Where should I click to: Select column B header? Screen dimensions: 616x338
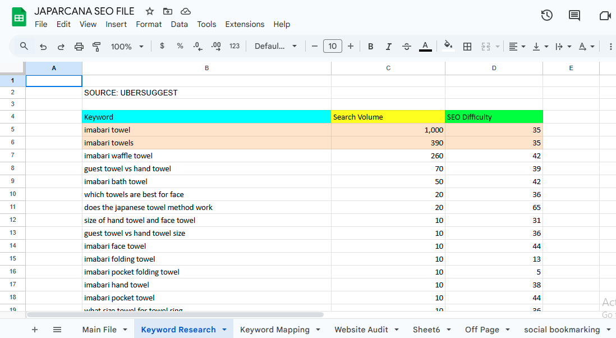pos(206,68)
